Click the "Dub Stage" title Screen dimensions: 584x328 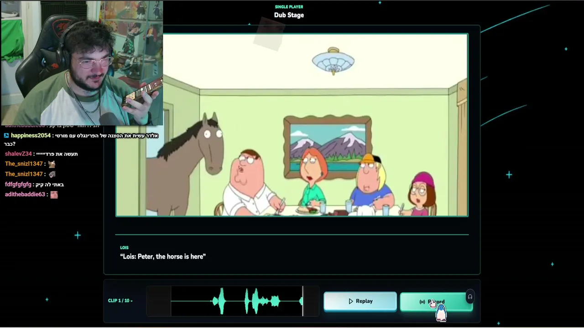(x=289, y=15)
